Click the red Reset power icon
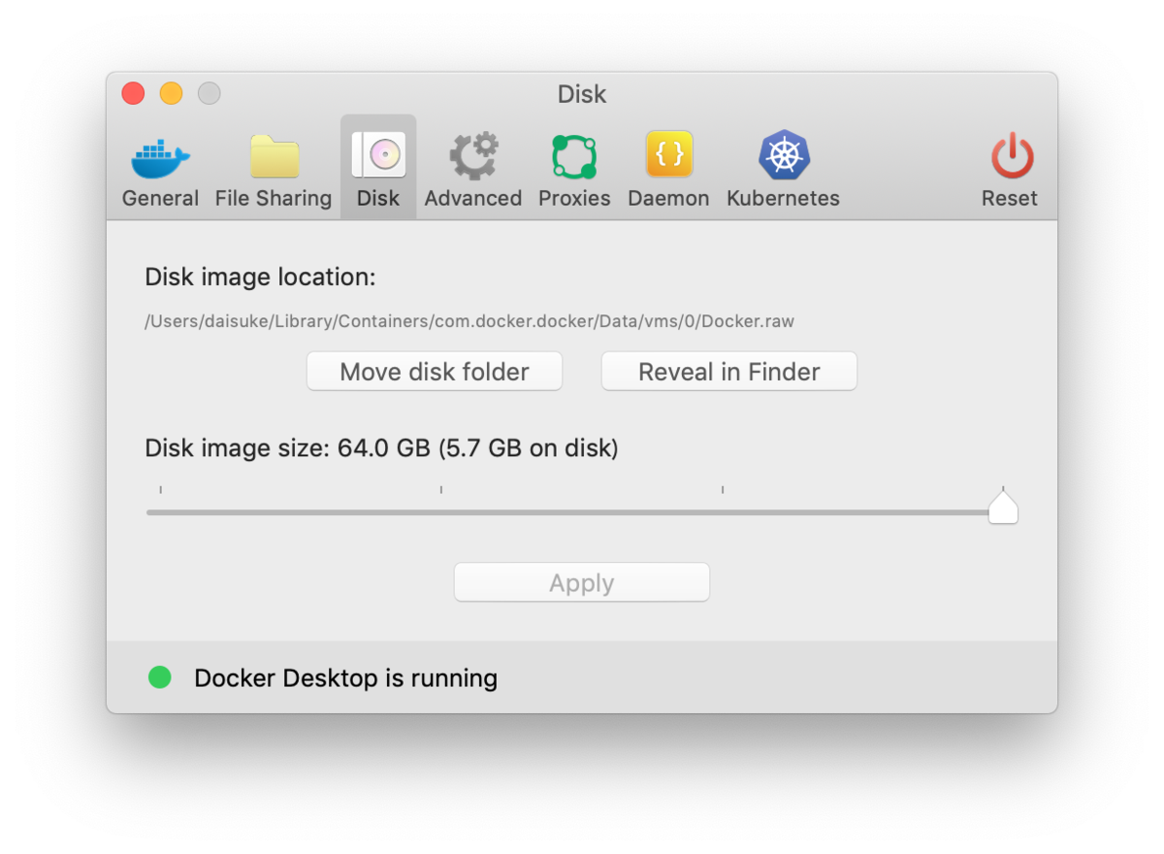 (1012, 156)
